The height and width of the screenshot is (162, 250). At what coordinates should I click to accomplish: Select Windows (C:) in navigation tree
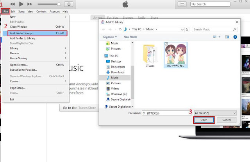point(116,94)
